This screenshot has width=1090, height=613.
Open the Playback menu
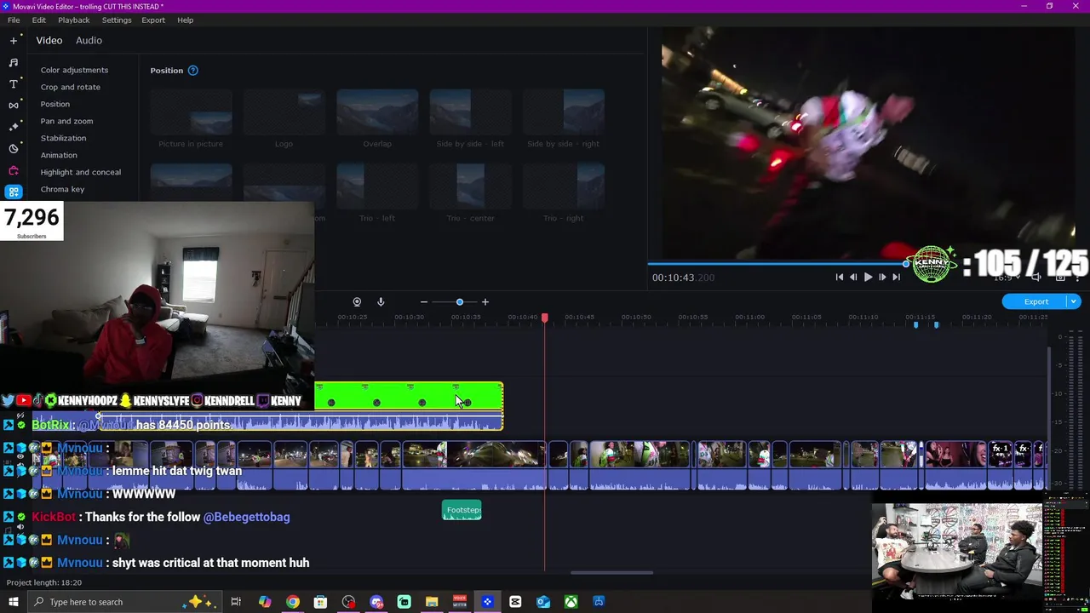(73, 20)
